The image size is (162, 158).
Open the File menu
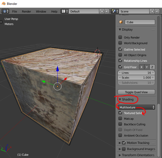[x=15, y=11]
